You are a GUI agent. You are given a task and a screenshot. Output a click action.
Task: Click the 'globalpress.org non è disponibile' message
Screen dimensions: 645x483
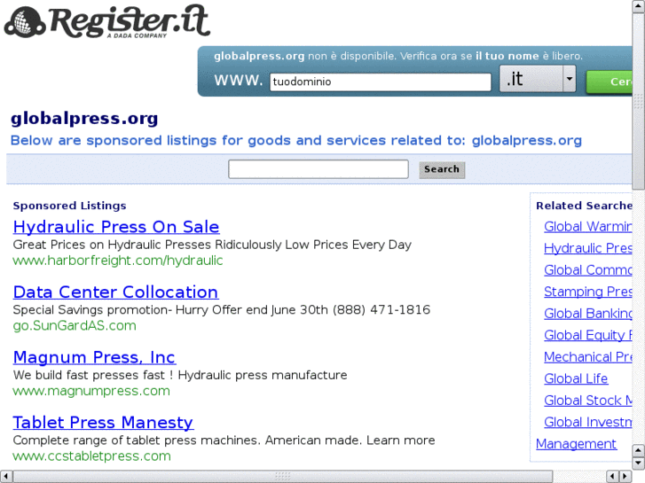coord(398,56)
